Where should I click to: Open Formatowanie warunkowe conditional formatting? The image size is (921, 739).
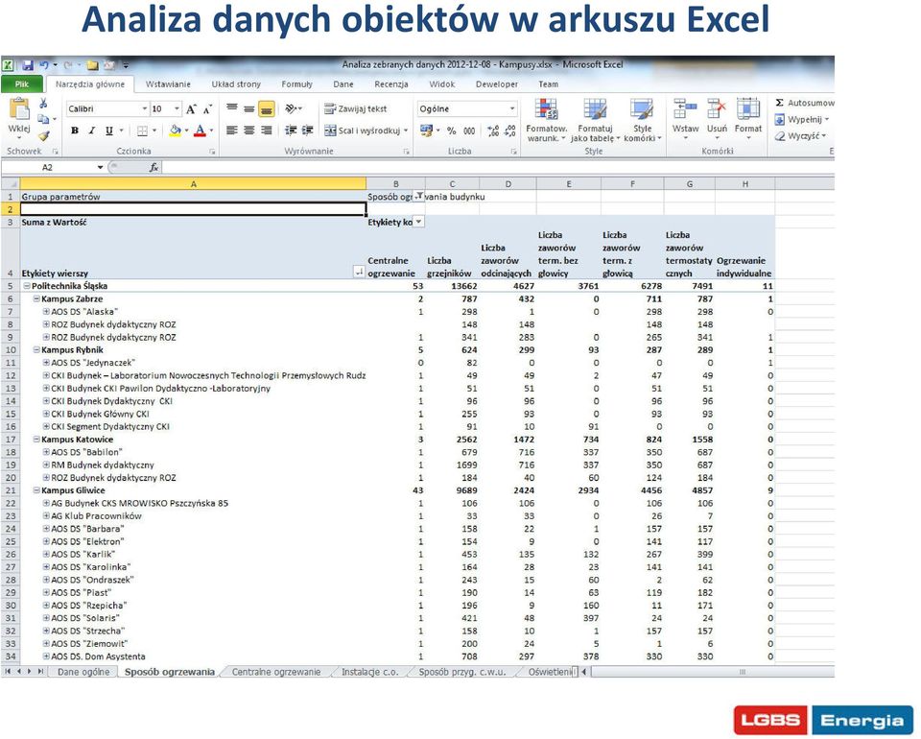[x=546, y=120]
